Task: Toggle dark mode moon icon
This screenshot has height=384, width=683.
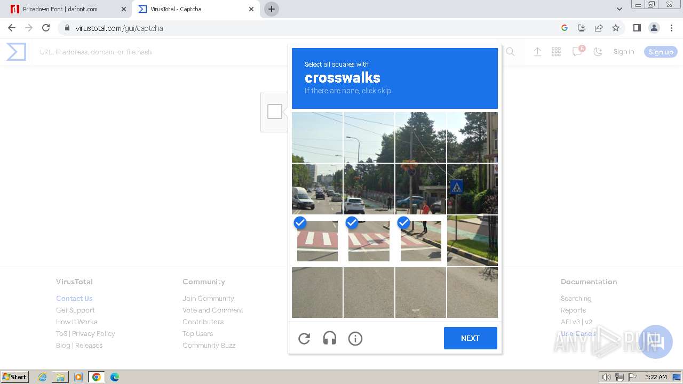Action: tap(598, 52)
